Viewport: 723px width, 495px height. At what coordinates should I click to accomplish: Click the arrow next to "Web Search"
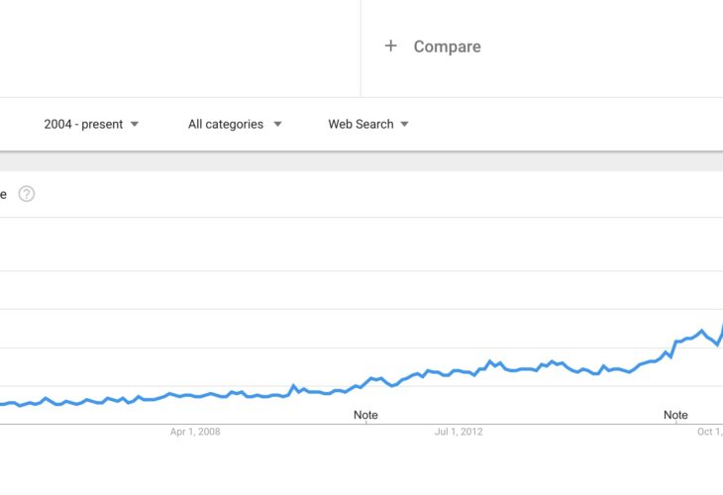[404, 124]
